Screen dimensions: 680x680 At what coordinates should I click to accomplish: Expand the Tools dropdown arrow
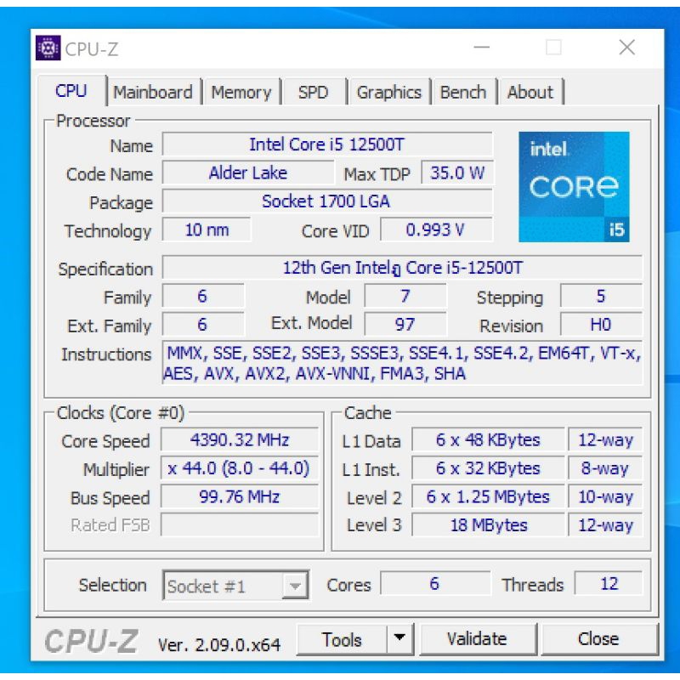(x=399, y=639)
